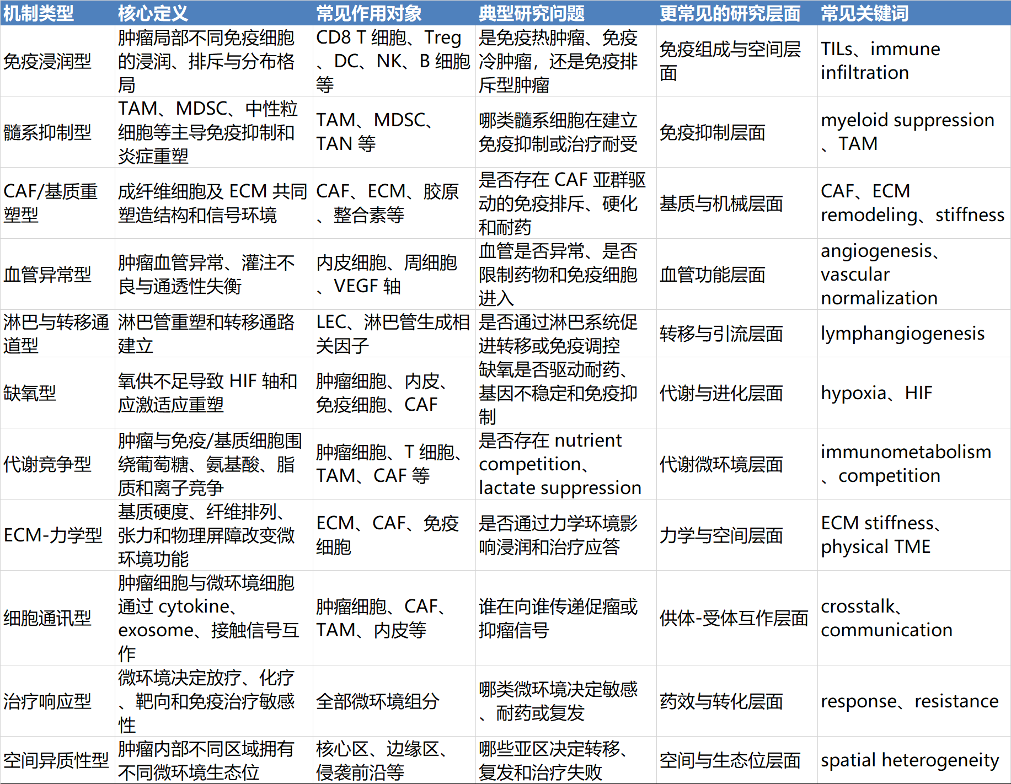This screenshot has height=784, width=1011.
Task: Click the 机制类型 column header
Action: click(x=39, y=13)
